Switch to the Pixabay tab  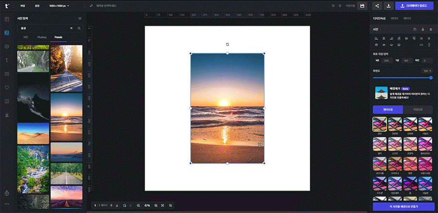tap(42, 37)
